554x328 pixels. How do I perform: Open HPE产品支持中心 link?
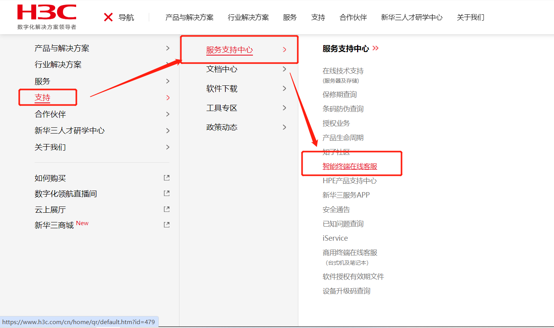[350, 181]
